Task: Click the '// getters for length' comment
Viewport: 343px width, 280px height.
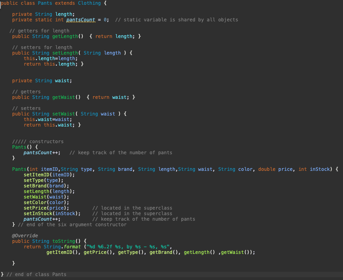Action: 39,31
